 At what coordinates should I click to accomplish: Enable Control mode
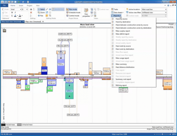(x=73, y=16)
